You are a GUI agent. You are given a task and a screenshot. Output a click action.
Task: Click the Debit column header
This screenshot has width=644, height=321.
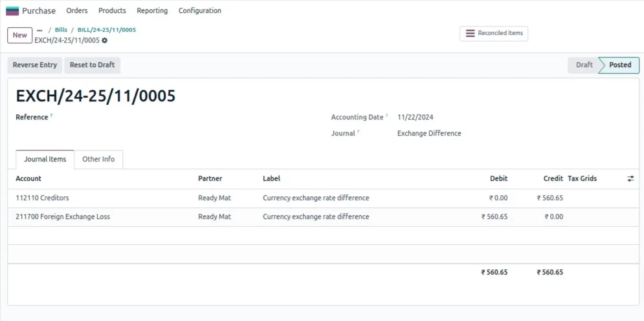[x=498, y=179]
